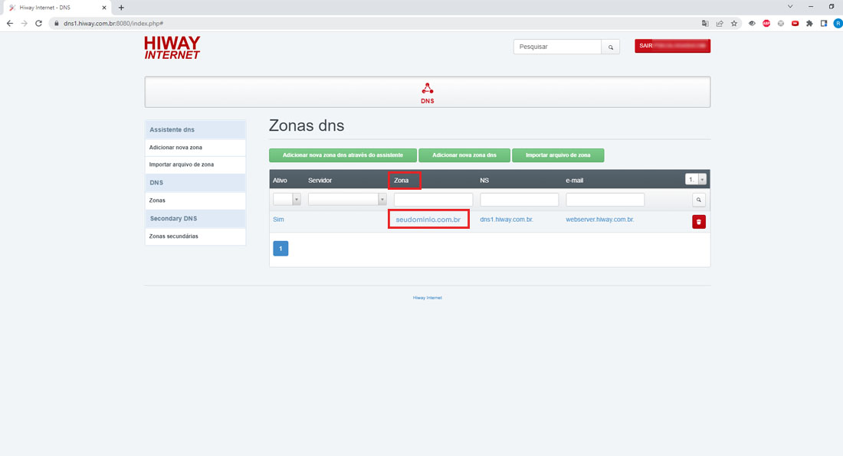Focus the NS filter field
843x456 pixels.
[x=520, y=200]
